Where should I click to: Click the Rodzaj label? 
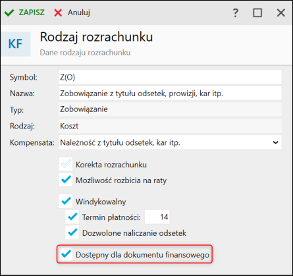coord(22,126)
